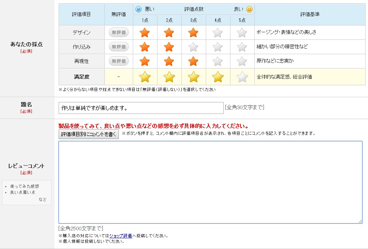Click the [全角30文字まで] note
The height and width of the screenshot is (249, 368).
point(244,107)
